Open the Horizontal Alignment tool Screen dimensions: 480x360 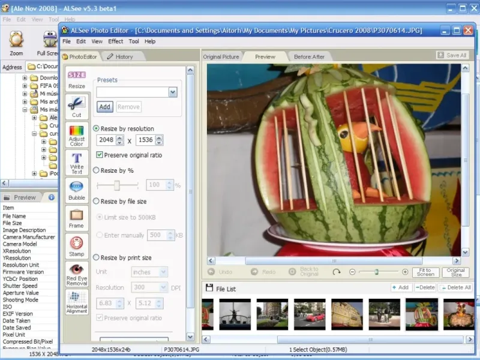[77, 302]
